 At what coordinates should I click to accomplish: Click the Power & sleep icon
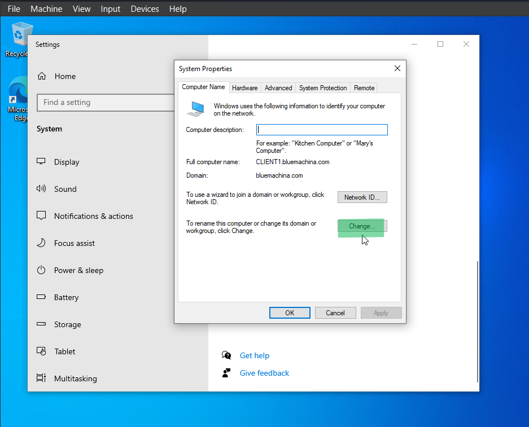pos(41,270)
